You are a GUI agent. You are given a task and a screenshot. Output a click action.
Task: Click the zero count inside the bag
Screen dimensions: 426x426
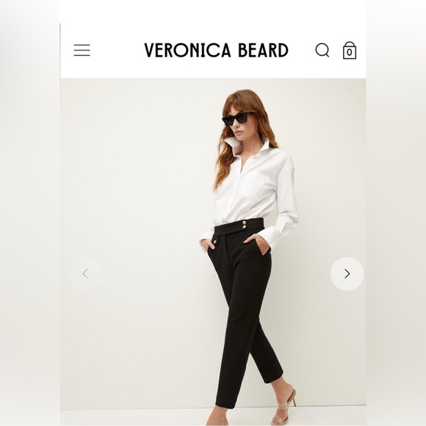(x=350, y=52)
